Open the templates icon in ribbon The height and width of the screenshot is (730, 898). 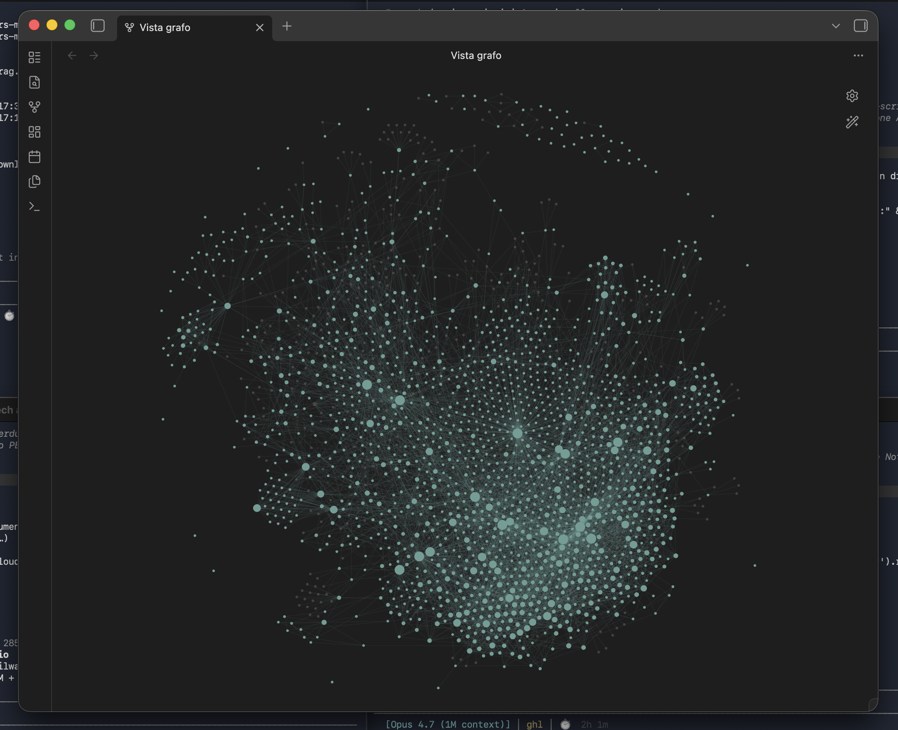click(x=35, y=182)
